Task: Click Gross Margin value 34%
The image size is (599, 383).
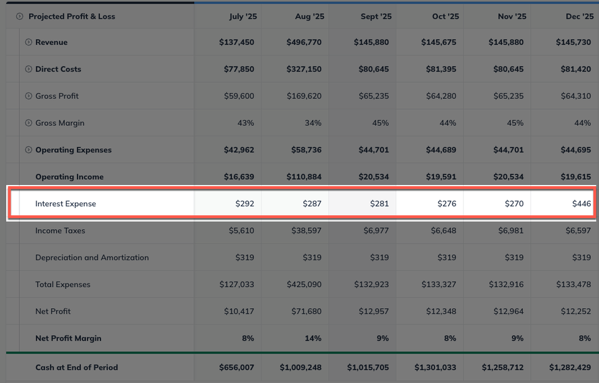Action: click(313, 123)
